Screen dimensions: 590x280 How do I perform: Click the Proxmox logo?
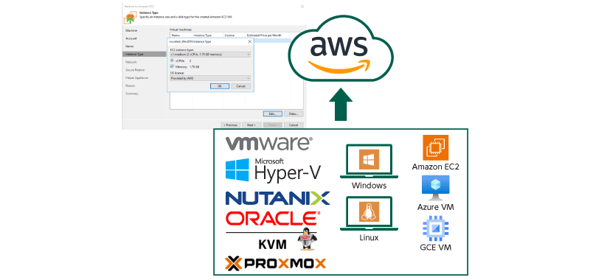click(275, 263)
